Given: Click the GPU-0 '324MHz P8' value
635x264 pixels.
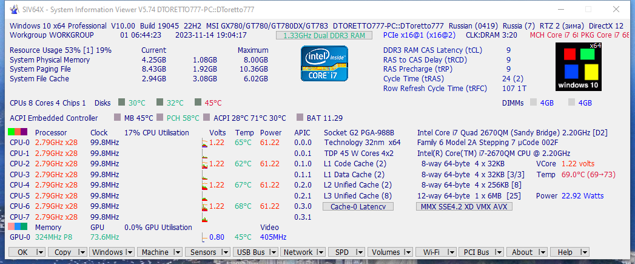Looking at the screenshot, I should (x=54, y=237).
